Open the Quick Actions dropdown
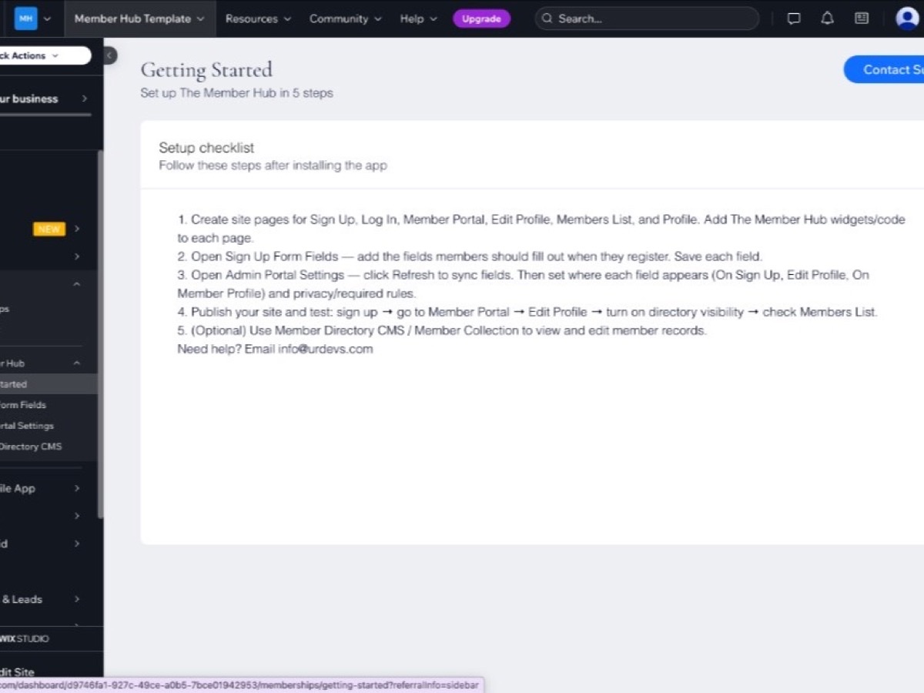Viewport: 924px width, 693px height. 42,55
